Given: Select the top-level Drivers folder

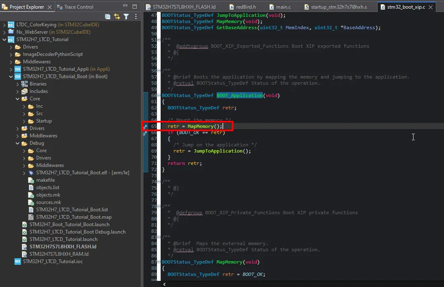Looking at the screenshot, I should click(30, 47).
